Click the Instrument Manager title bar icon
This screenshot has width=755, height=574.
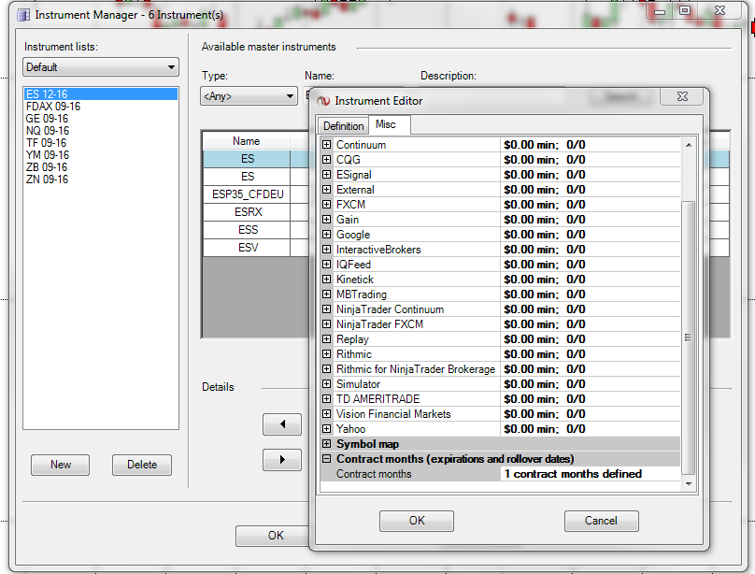pyautogui.click(x=23, y=15)
